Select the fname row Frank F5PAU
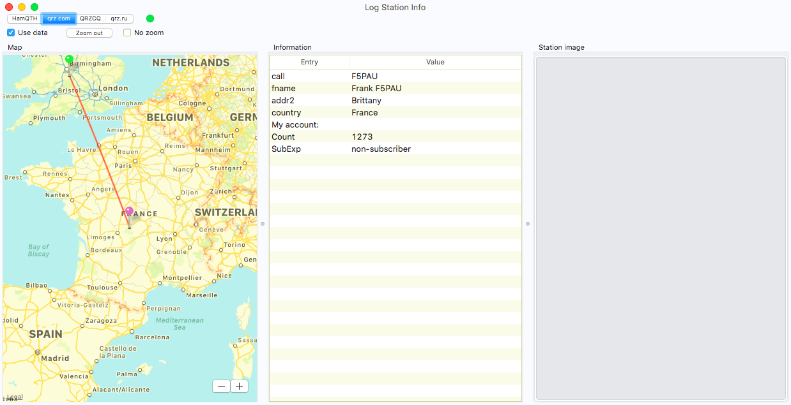Viewport: 791px width, 405px height. (x=396, y=88)
